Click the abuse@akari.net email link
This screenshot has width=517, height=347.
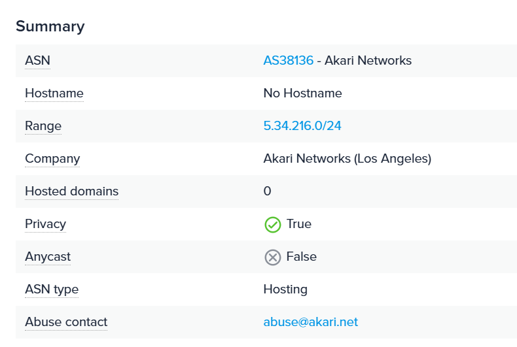310,322
